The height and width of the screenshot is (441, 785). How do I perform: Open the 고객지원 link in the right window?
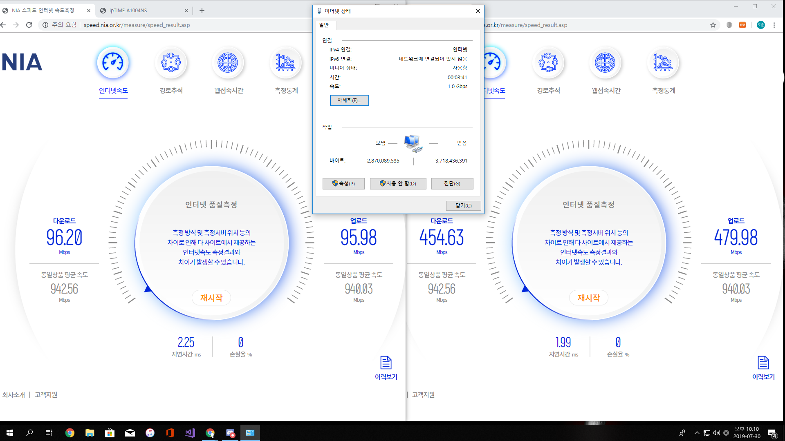click(x=423, y=395)
